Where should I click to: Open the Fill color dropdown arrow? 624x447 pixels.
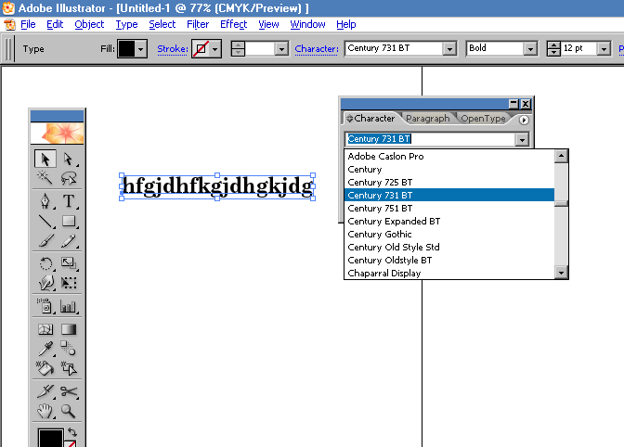click(141, 49)
